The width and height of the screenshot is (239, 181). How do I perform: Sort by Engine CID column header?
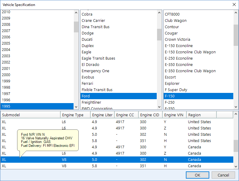150,115
